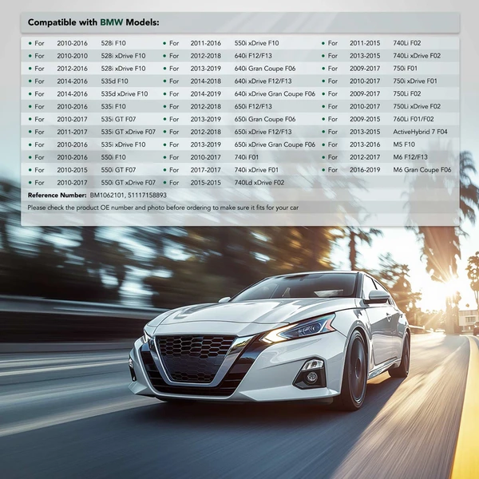Click the Compatible with BMW Models heading
The height and width of the screenshot is (479, 479).
(x=93, y=22)
